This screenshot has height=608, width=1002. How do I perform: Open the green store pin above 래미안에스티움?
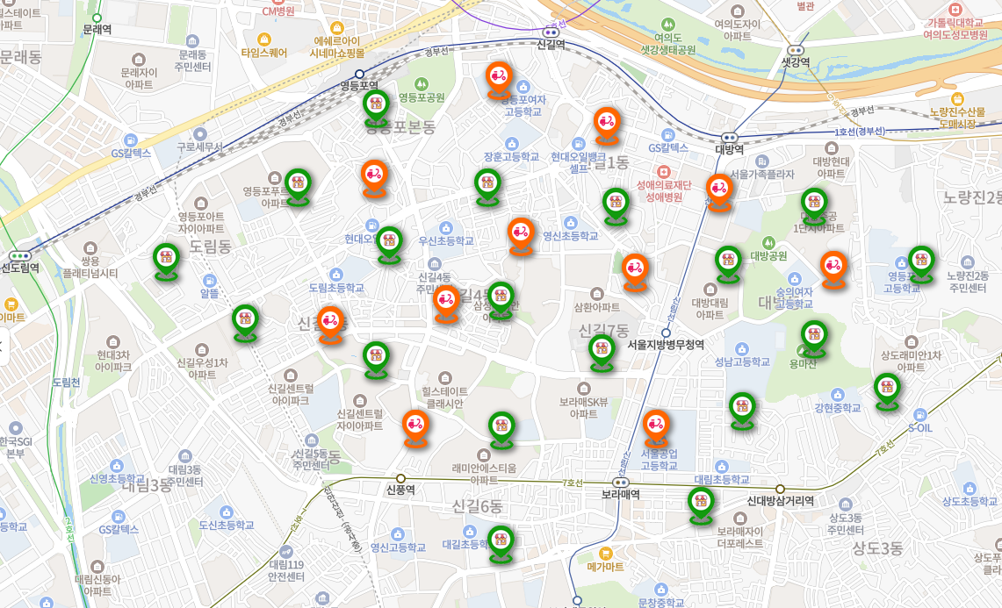tap(501, 427)
